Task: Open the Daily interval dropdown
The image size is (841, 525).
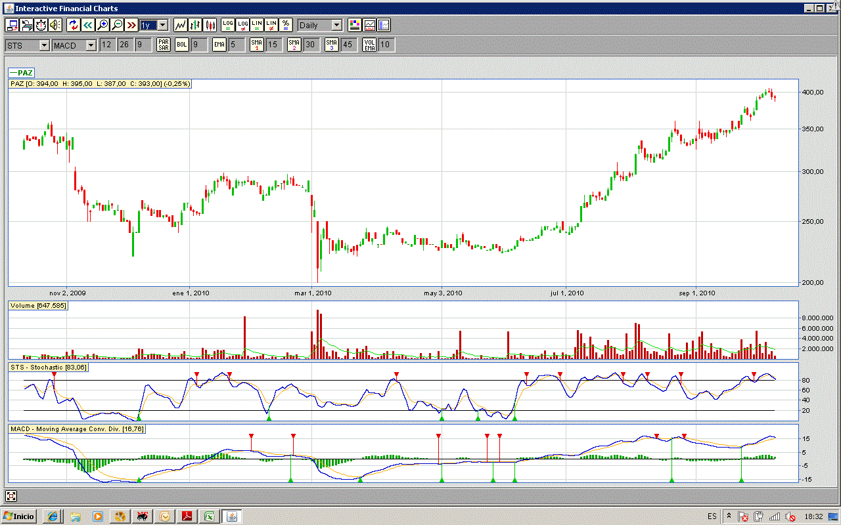Action: [336, 25]
